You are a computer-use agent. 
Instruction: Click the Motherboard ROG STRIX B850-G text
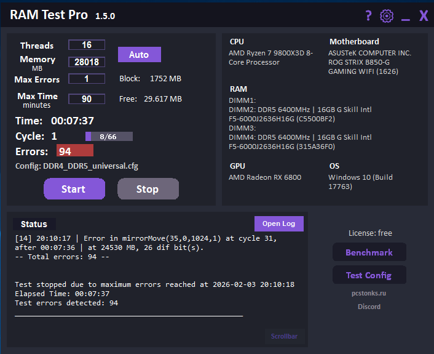363,67
